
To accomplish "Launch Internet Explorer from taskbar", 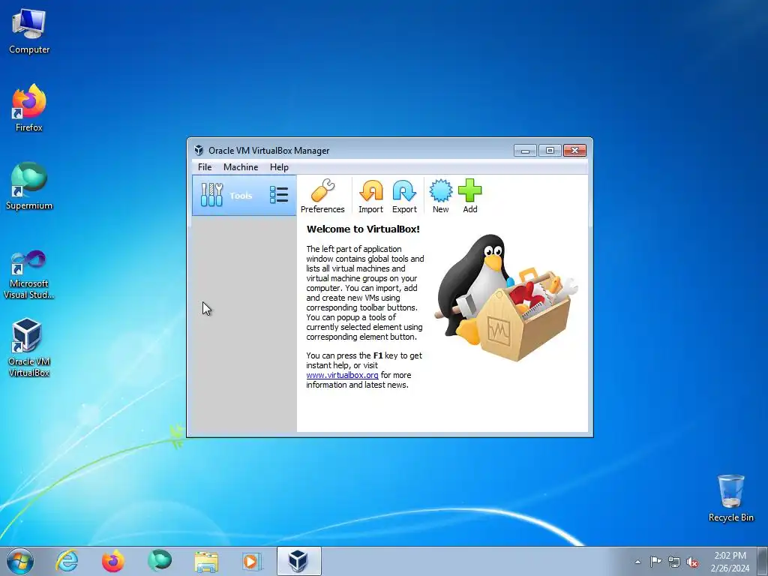I will pos(67,561).
